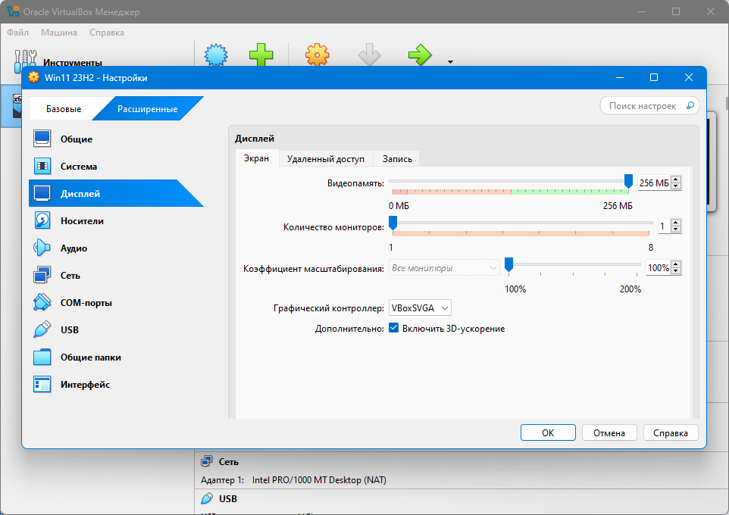Click the Инструменты label in manager
The height and width of the screenshot is (515, 729).
point(73,62)
